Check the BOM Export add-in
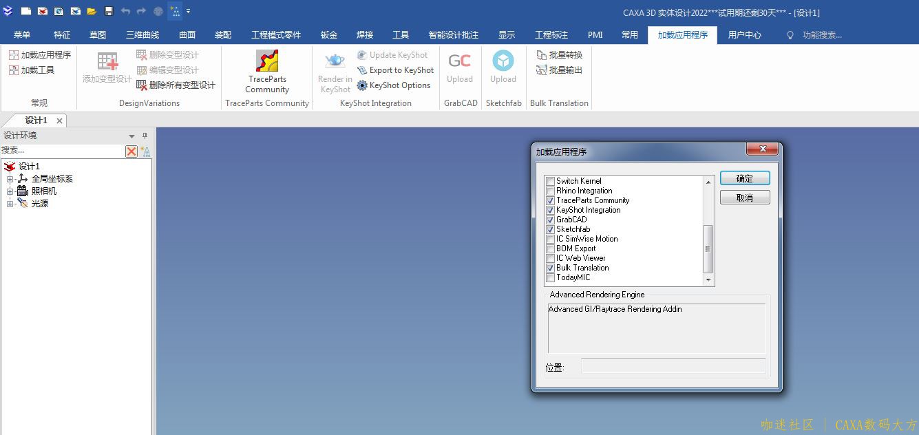 click(x=550, y=248)
